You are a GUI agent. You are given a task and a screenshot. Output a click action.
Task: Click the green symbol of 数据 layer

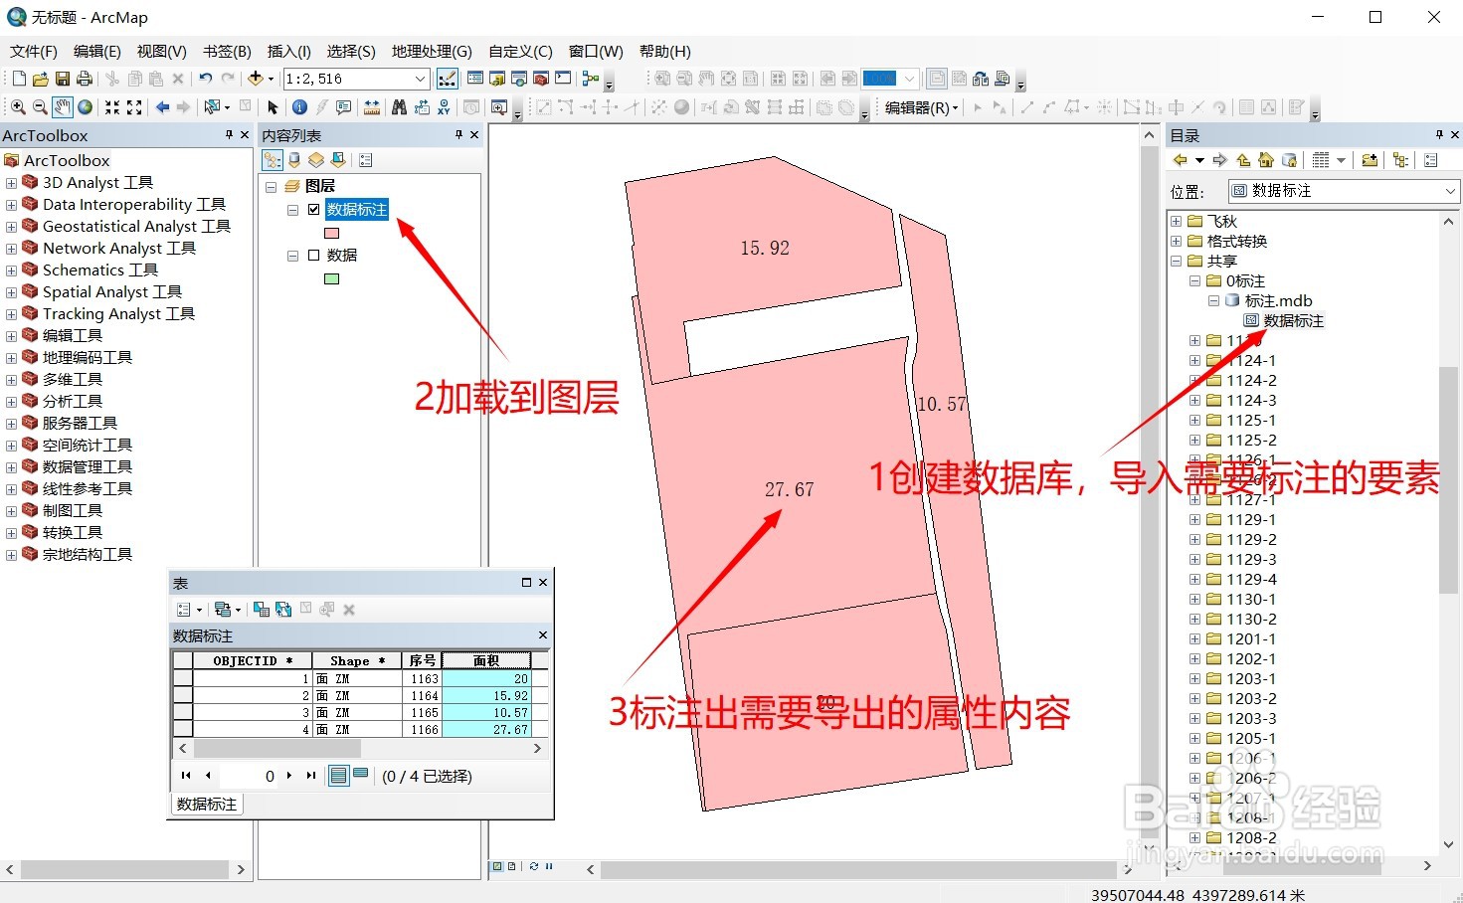(x=332, y=278)
